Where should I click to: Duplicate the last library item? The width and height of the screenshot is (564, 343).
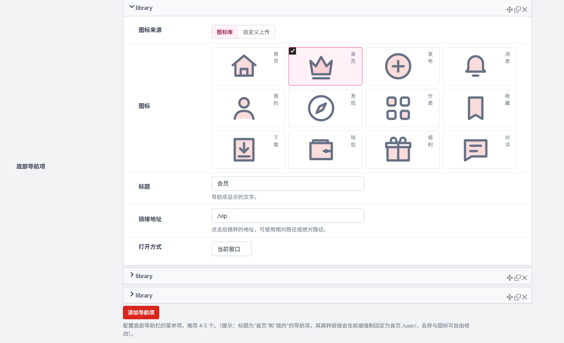click(x=517, y=297)
